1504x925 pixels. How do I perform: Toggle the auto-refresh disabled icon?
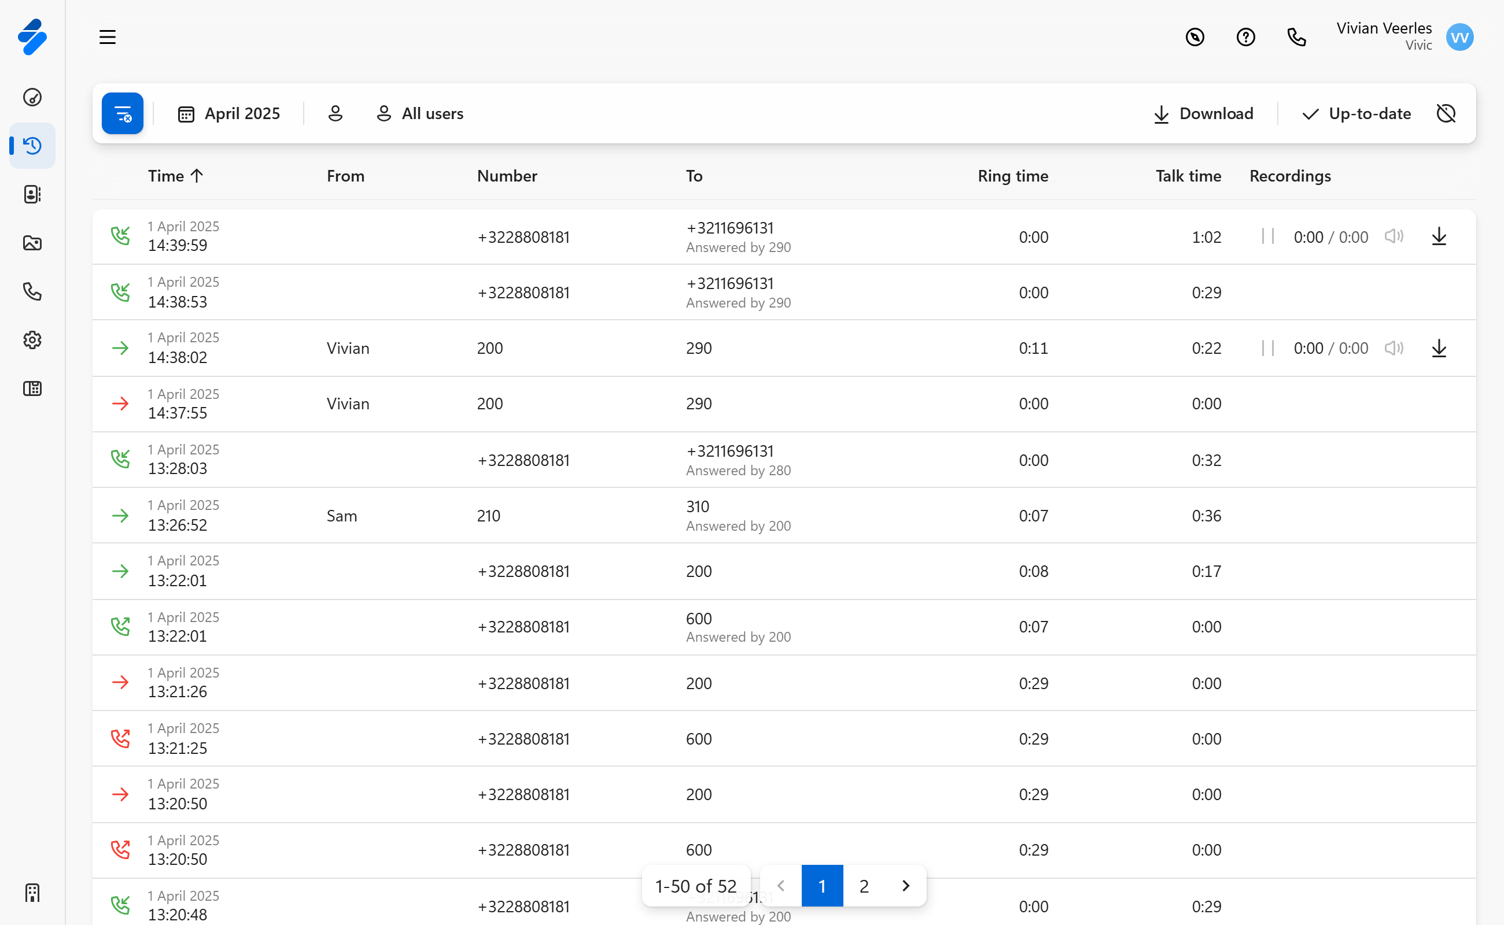pos(1446,114)
